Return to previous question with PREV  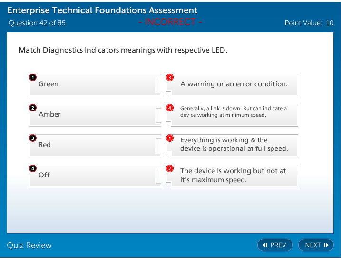tap(275, 245)
